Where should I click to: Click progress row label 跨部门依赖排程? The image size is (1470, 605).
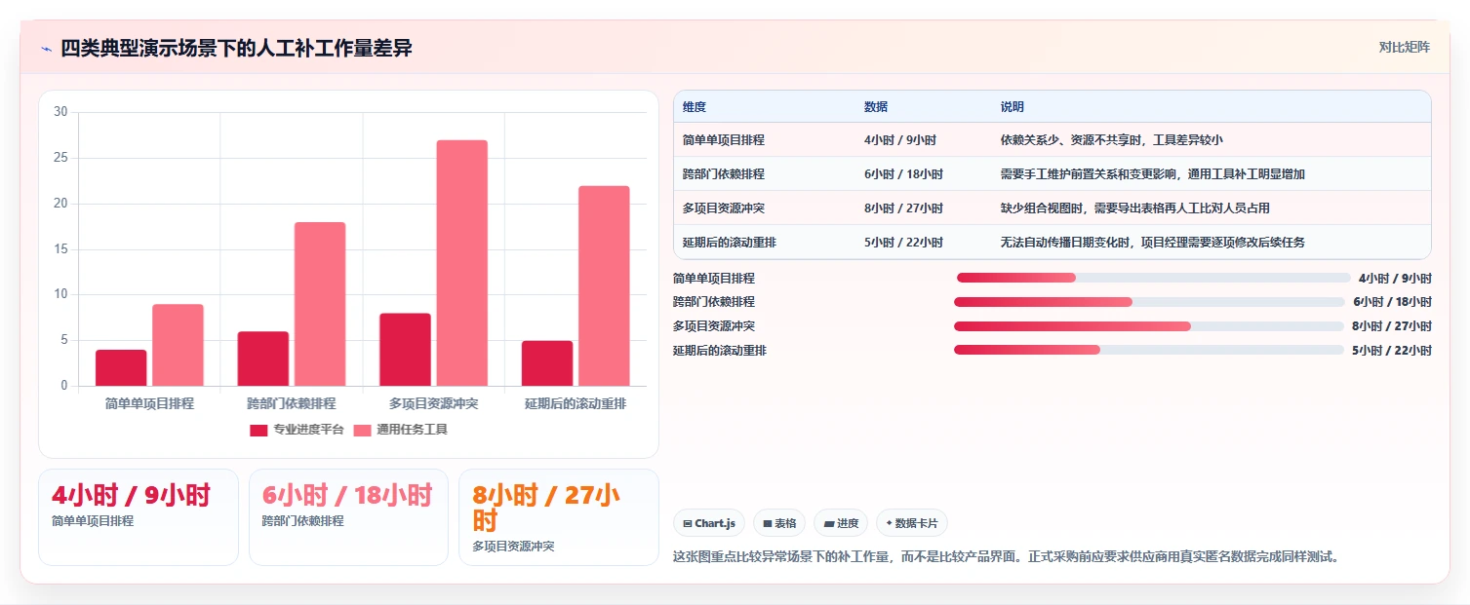pyautogui.click(x=714, y=302)
